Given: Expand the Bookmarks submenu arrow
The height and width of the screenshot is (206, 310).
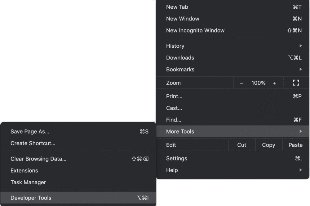Looking at the screenshot, I should [x=300, y=69].
